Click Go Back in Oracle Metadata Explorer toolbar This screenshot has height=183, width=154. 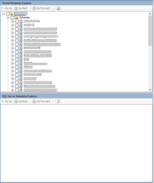click(21, 8)
